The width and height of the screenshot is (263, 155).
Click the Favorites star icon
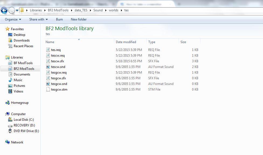point(7,29)
